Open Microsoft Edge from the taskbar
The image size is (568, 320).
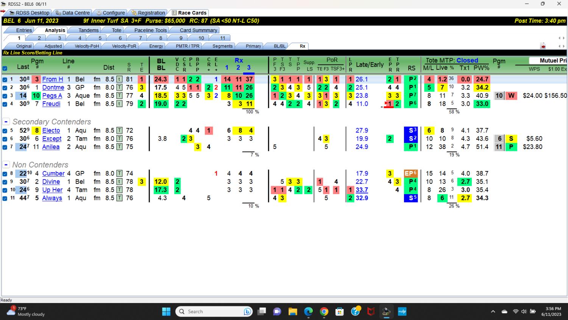click(x=308, y=312)
